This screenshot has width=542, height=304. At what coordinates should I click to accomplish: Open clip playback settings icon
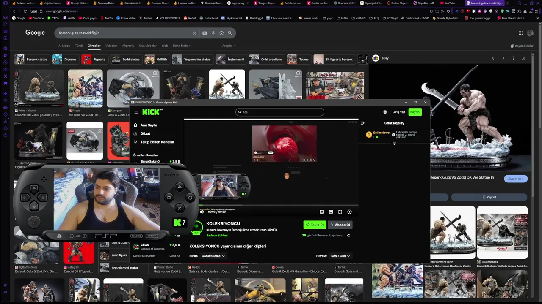coord(349,212)
